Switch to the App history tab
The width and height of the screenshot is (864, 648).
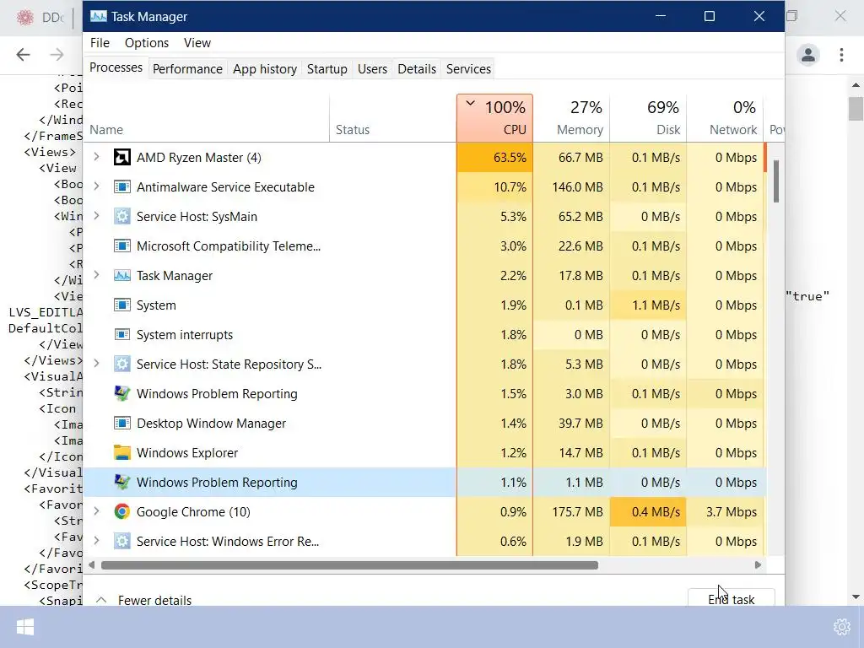coord(264,69)
